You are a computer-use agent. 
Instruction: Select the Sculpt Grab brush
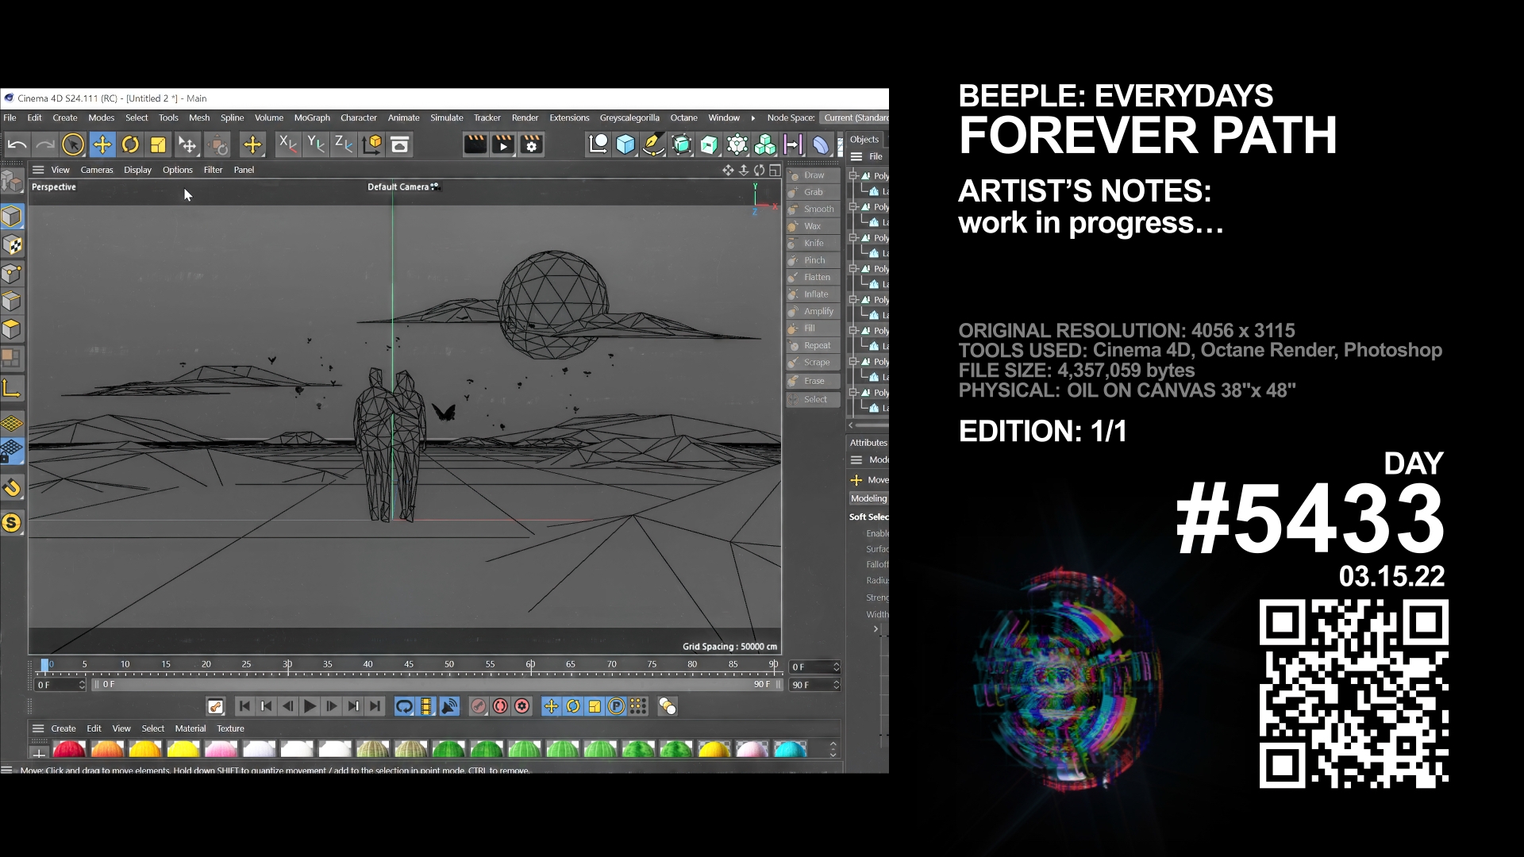[x=813, y=192]
